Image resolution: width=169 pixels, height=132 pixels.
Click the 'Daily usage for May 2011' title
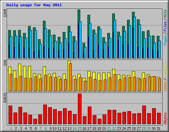[x=34, y=5]
